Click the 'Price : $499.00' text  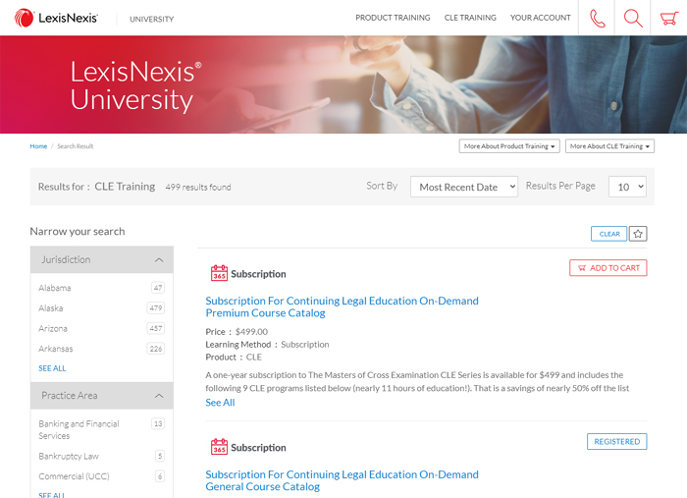[237, 332]
